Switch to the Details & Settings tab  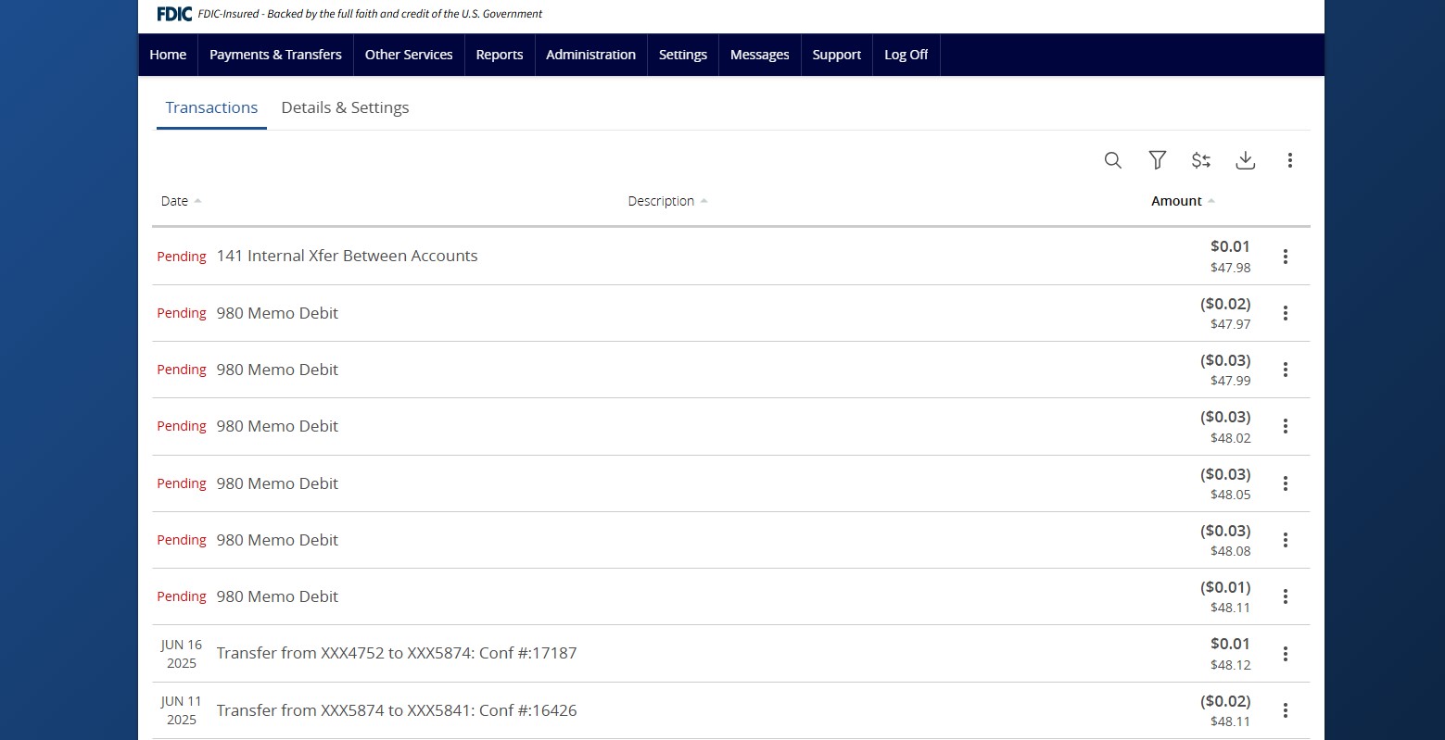click(x=345, y=107)
